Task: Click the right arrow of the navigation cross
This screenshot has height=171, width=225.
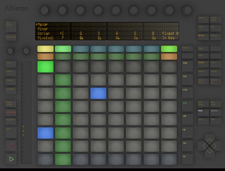Action: [217, 146]
